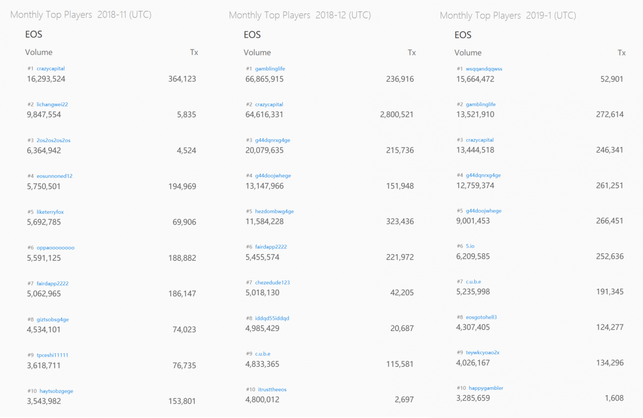Click volume value 5,750,501

pyautogui.click(x=44, y=186)
